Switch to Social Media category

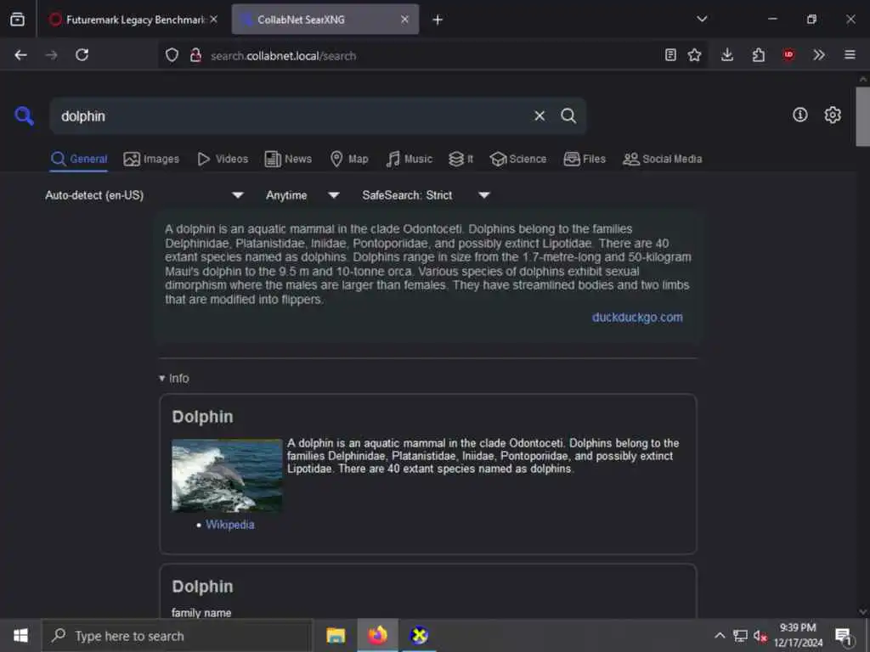662,159
